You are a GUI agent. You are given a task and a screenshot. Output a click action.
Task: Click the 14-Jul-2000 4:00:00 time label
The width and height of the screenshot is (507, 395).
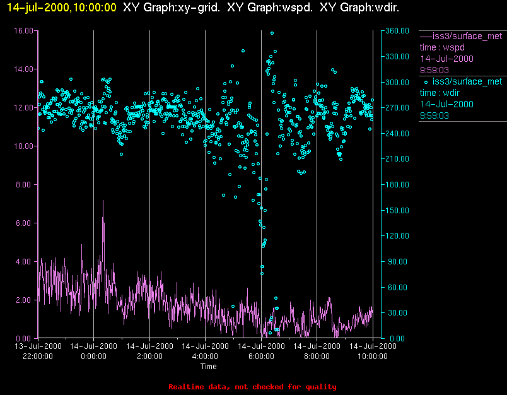click(x=205, y=351)
